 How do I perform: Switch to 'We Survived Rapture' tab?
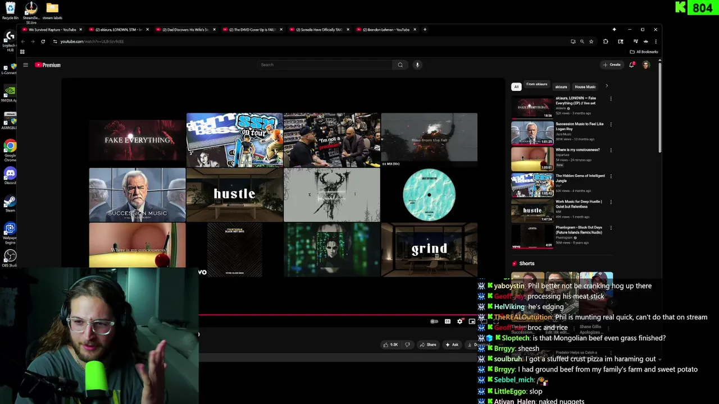tap(52, 30)
